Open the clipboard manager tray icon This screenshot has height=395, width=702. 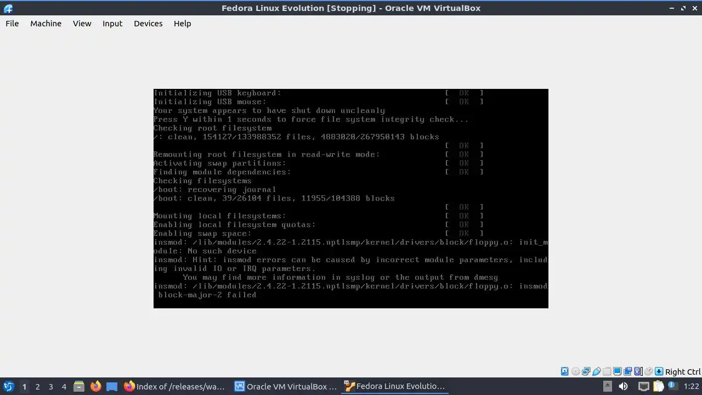(x=658, y=386)
